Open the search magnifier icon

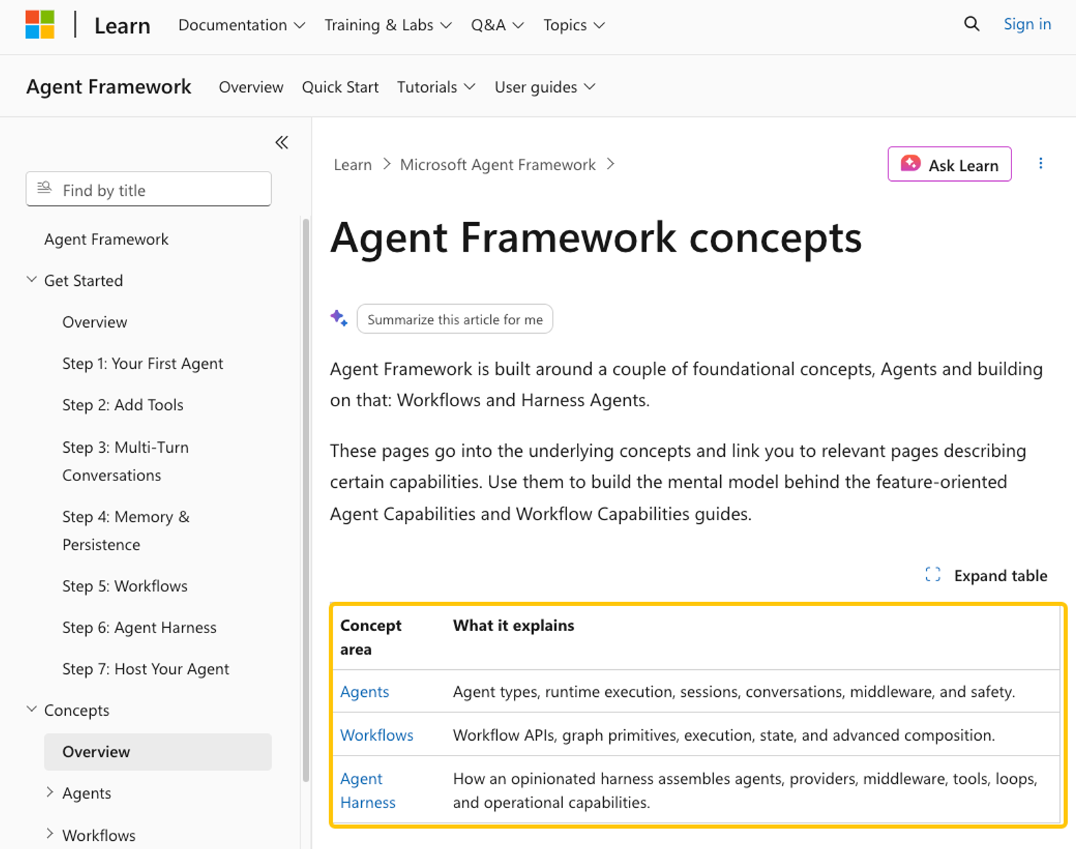[971, 24]
